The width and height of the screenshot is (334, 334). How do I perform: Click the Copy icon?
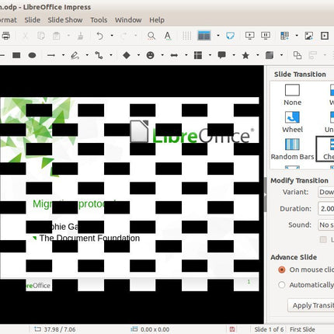pos(41,36)
